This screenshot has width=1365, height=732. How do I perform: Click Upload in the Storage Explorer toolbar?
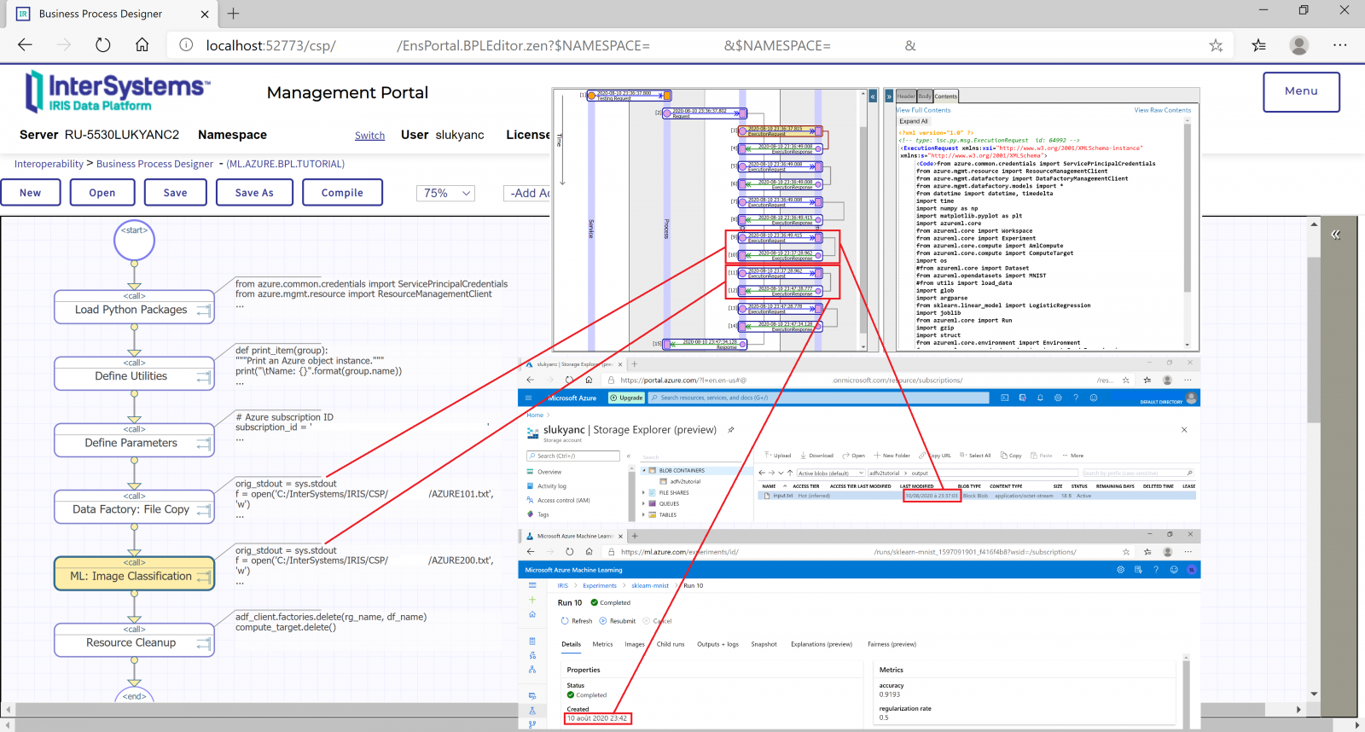click(778, 456)
